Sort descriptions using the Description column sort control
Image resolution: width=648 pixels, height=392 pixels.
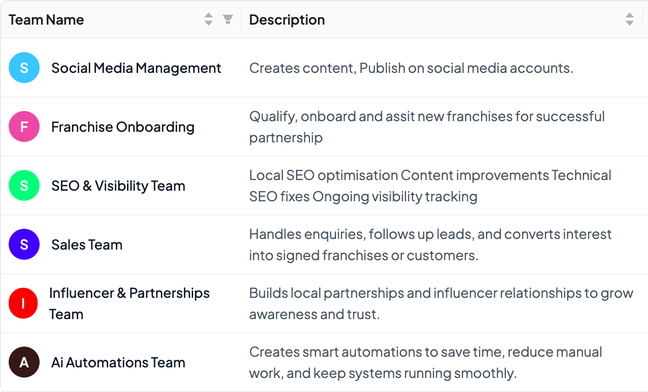(629, 19)
